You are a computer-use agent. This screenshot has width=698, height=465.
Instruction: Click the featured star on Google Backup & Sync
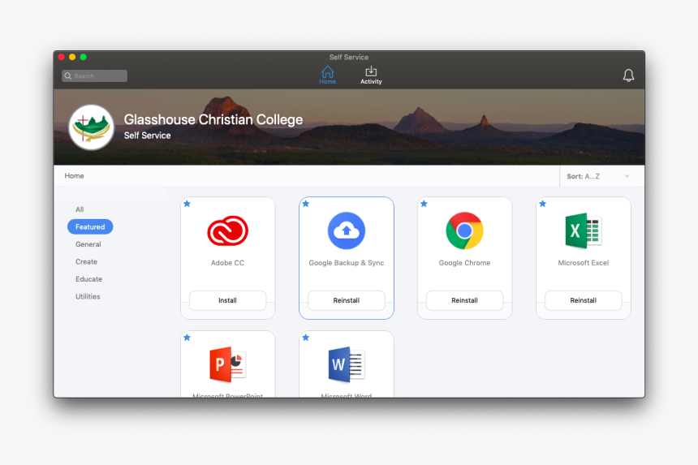click(x=305, y=204)
